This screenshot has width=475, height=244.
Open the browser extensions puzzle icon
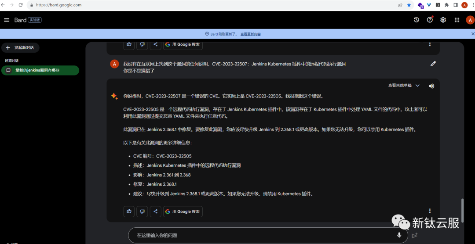[x=446, y=5]
